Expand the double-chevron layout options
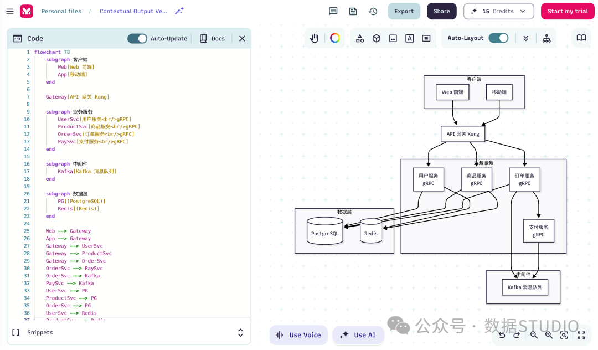The height and width of the screenshot is (350, 598). [526, 38]
